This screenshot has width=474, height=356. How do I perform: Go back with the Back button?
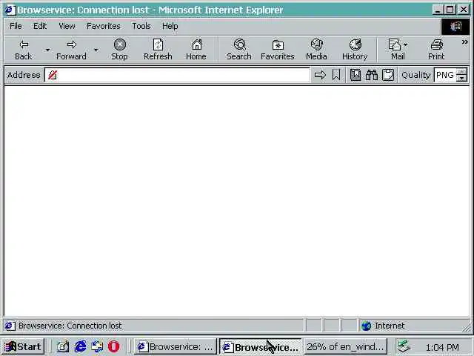(23, 50)
